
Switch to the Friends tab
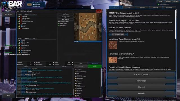click(x=142, y=7)
